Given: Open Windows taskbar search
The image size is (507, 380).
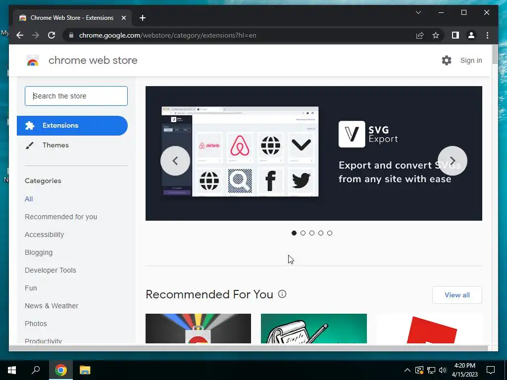Looking at the screenshot, I should pyautogui.click(x=36, y=370).
